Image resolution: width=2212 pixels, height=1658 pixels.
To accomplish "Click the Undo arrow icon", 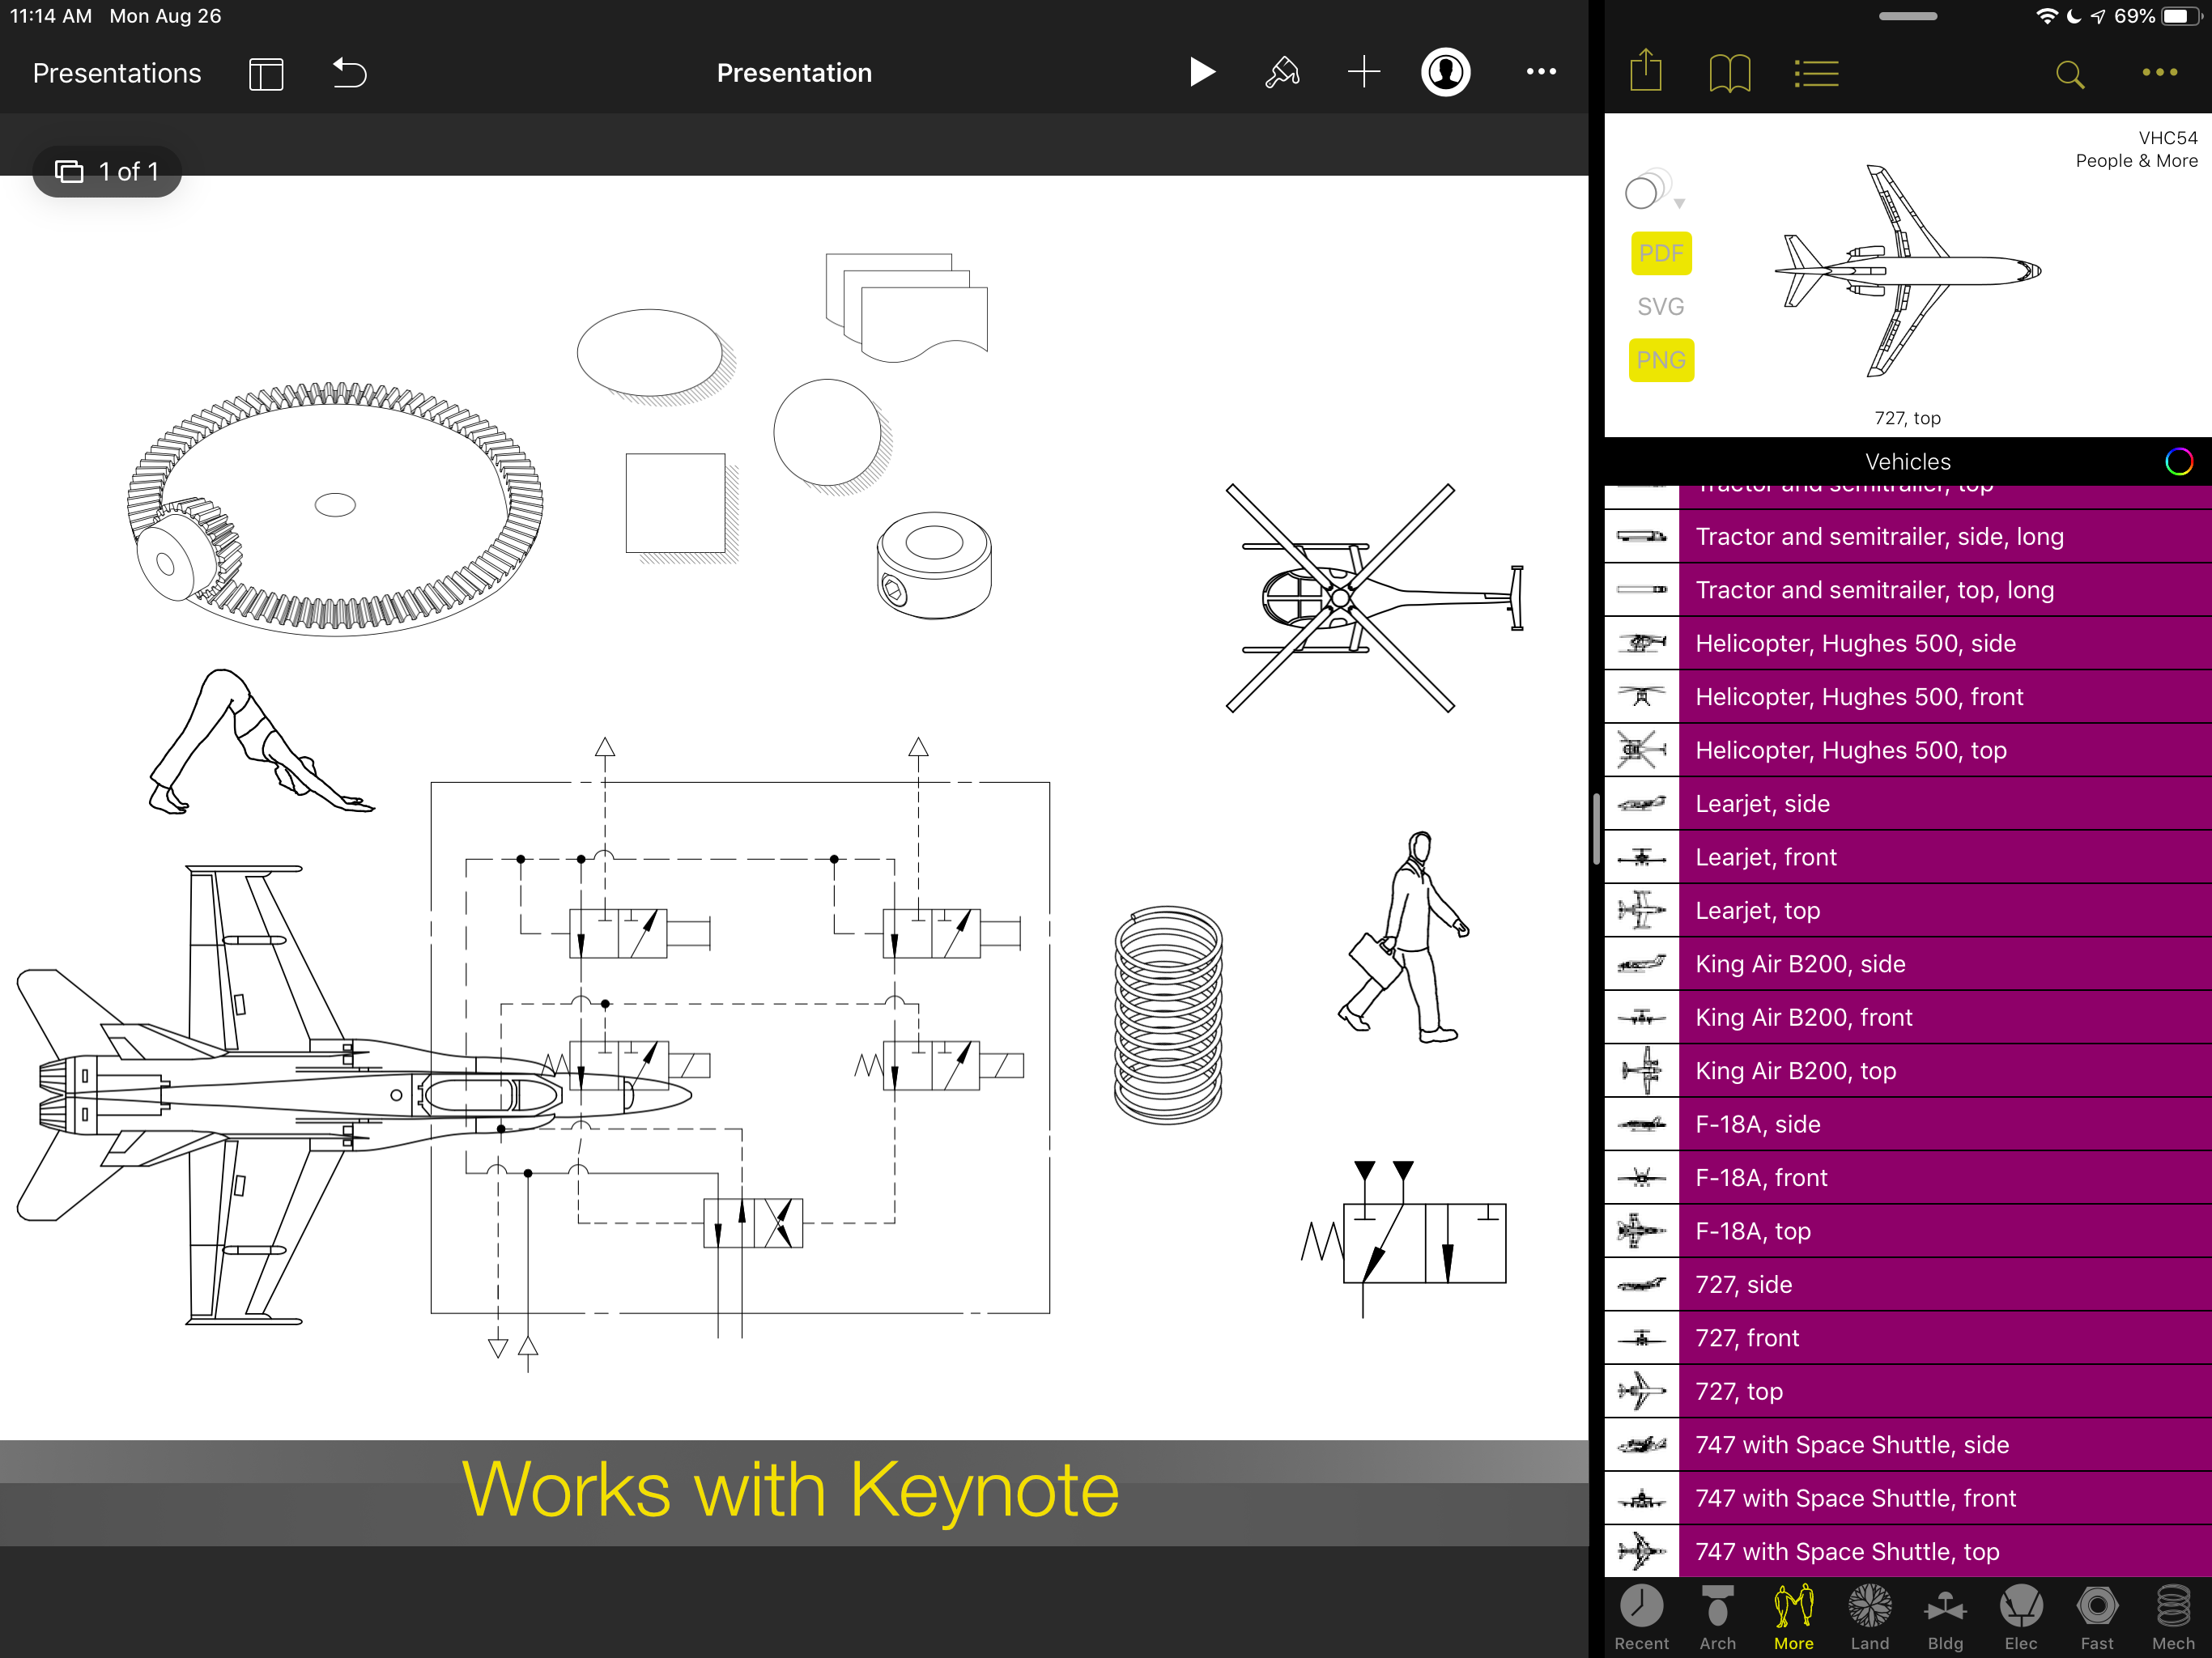I will [349, 73].
